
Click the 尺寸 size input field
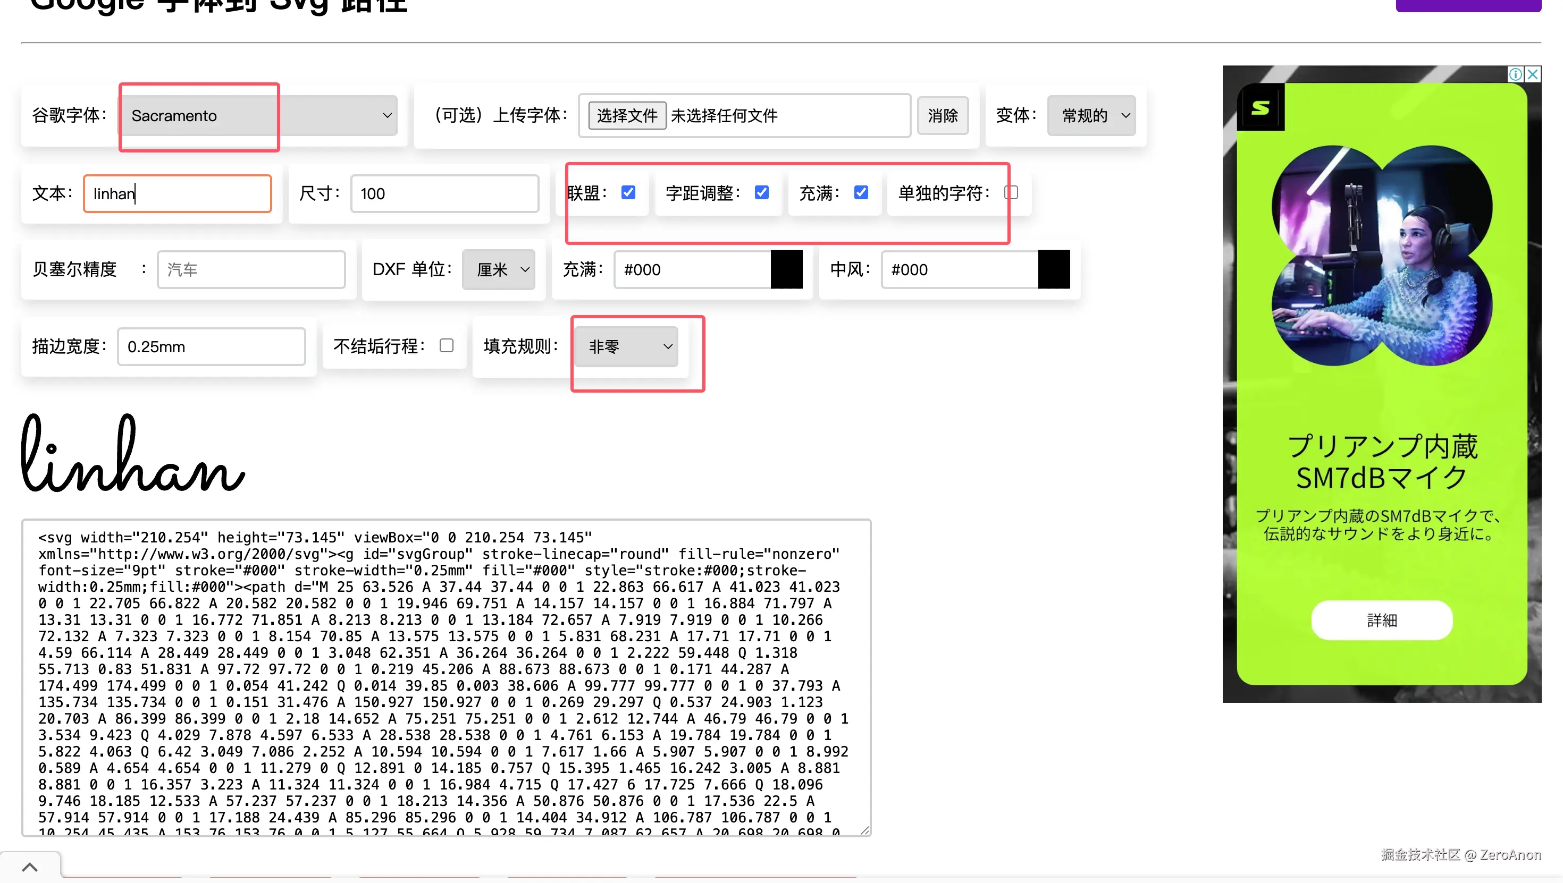(445, 193)
